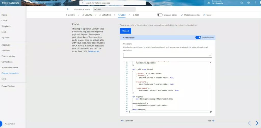
Task: Click the next slide right arrow
Action: pos(257,123)
